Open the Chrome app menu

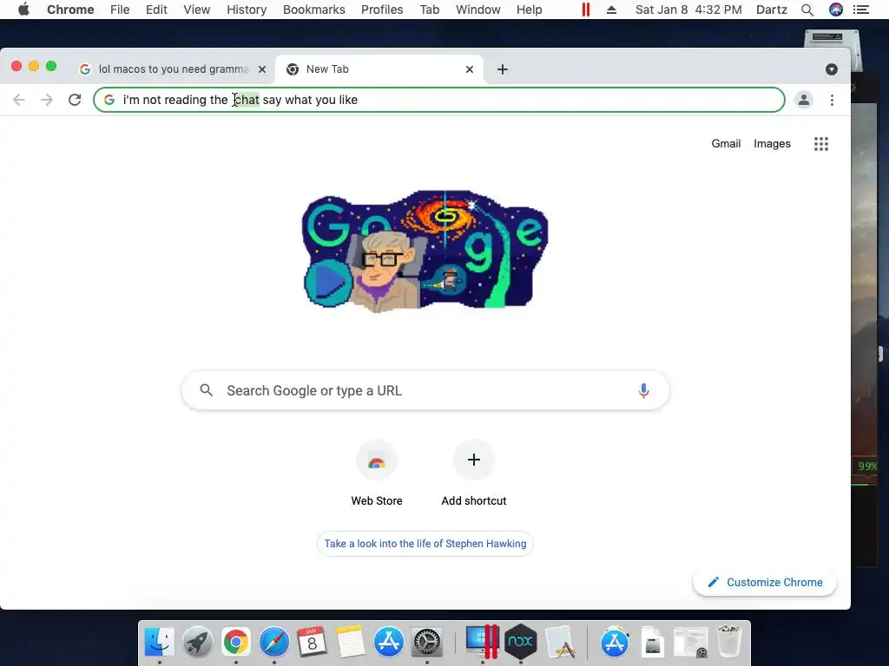(70, 10)
